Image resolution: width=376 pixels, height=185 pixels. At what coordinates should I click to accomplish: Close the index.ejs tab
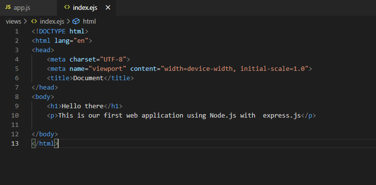108,8
